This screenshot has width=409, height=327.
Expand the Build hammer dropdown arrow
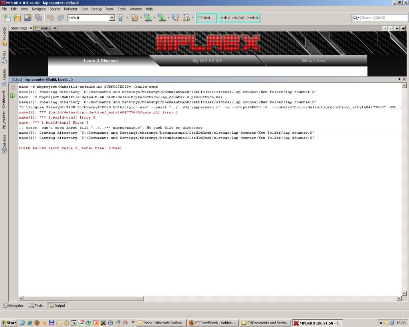127,18
